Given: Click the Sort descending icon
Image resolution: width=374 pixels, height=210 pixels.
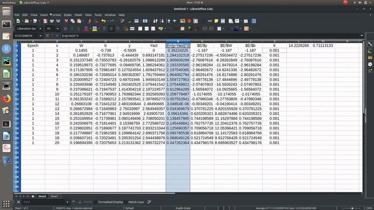Looking at the screenshot, I should point(169,21).
